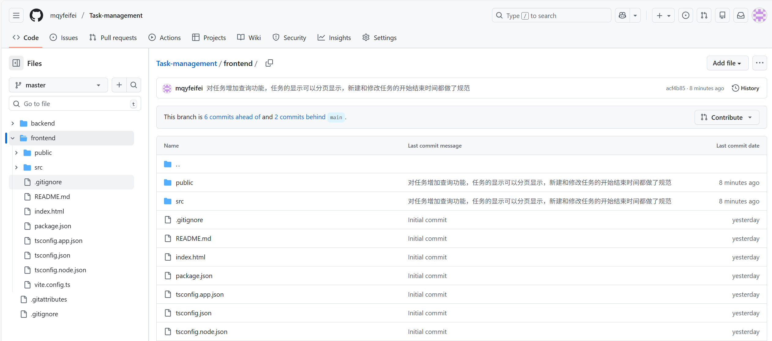
Task: Open the hamburger navigation menu
Action: coord(16,15)
